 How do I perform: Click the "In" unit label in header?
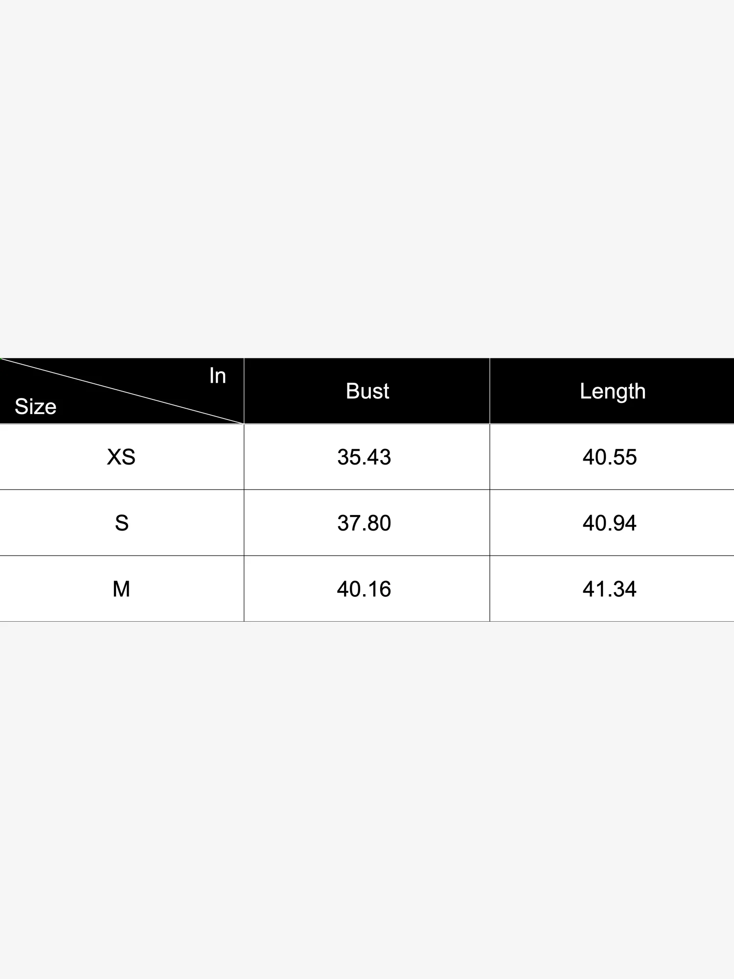pyautogui.click(x=217, y=376)
